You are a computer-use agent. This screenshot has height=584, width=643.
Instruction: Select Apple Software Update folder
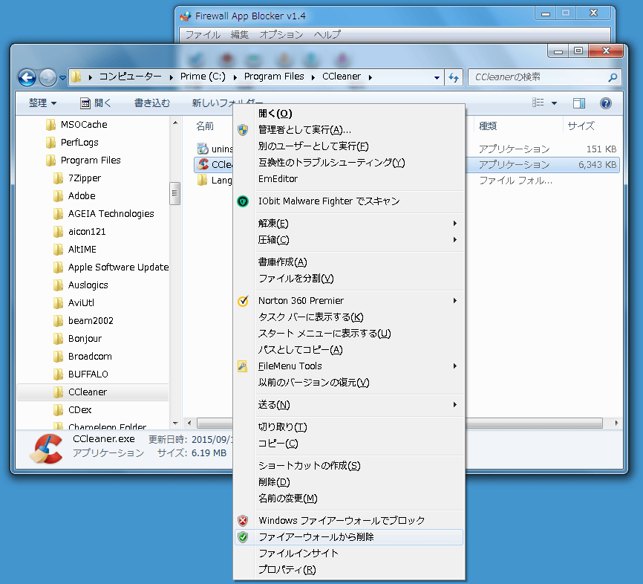click(118, 267)
